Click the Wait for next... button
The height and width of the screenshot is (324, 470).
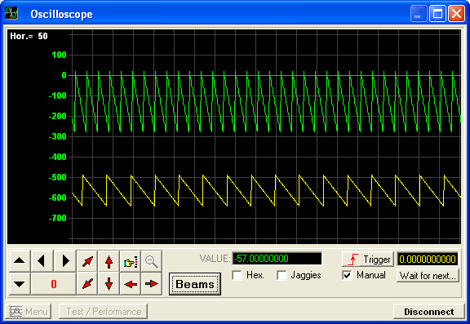tap(428, 275)
